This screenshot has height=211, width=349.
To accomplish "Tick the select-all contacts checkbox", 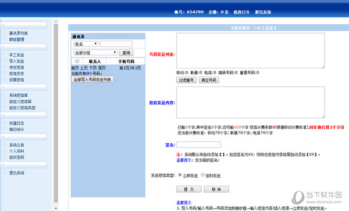I will (77, 61).
